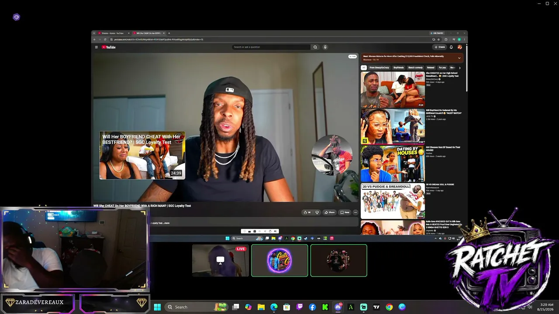Screen dimensions: 559x314
Task: Click the Share button under video
Action: coord(330,212)
